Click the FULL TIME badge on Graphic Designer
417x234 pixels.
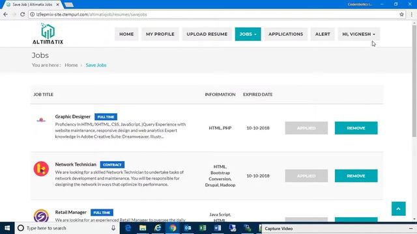point(106,117)
